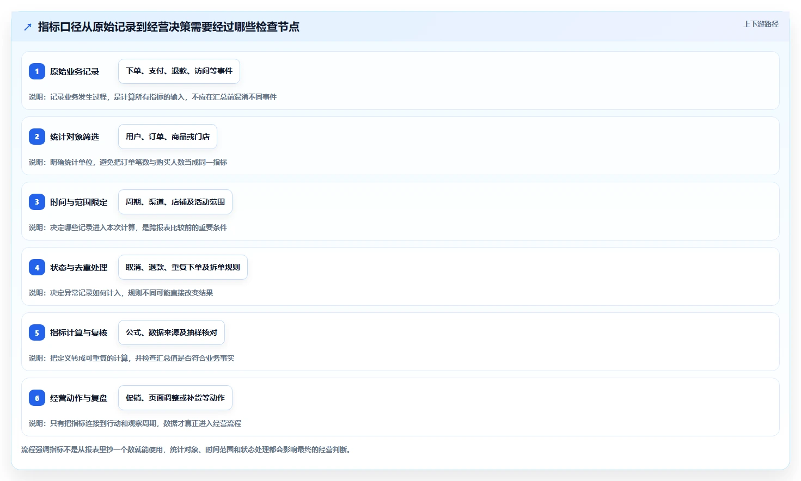Image resolution: width=801 pixels, height=481 pixels.
Task: Click the 用户、订单、商品或门店 chip
Action: pyautogui.click(x=168, y=137)
